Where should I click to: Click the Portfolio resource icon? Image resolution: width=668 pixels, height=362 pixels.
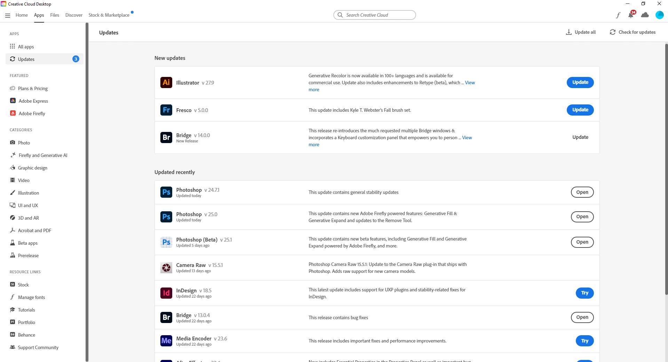click(13, 322)
